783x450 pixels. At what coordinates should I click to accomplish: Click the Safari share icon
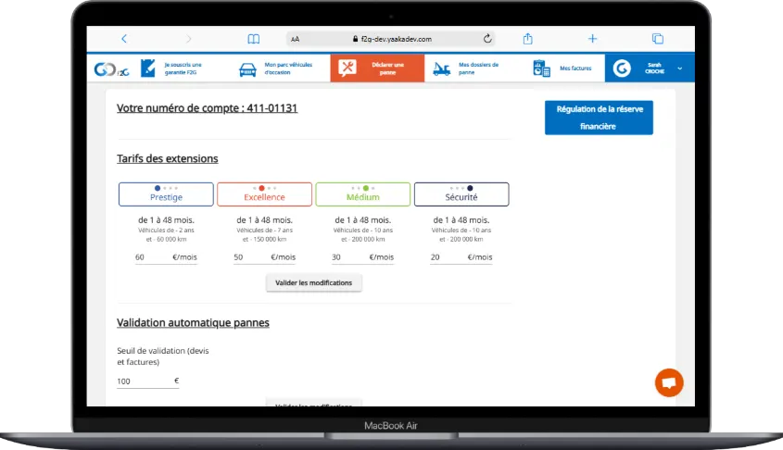[x=528, y=39]
